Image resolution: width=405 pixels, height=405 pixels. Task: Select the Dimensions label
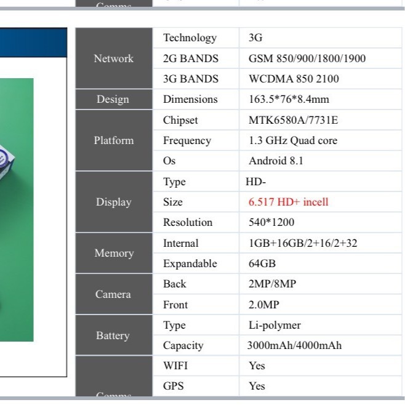(190, 100)
